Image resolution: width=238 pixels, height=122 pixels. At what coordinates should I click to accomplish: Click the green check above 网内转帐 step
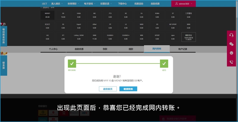72,64
